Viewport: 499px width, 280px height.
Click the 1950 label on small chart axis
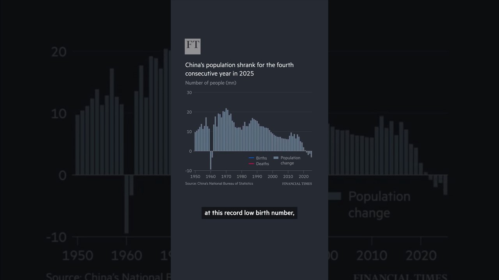195,177
